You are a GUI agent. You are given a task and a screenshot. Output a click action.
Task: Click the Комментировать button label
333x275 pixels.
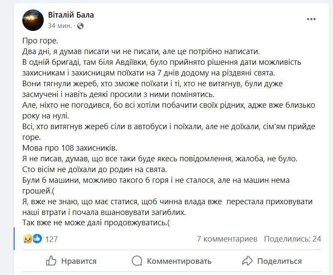pyautogui.click(x=179, y=261)
